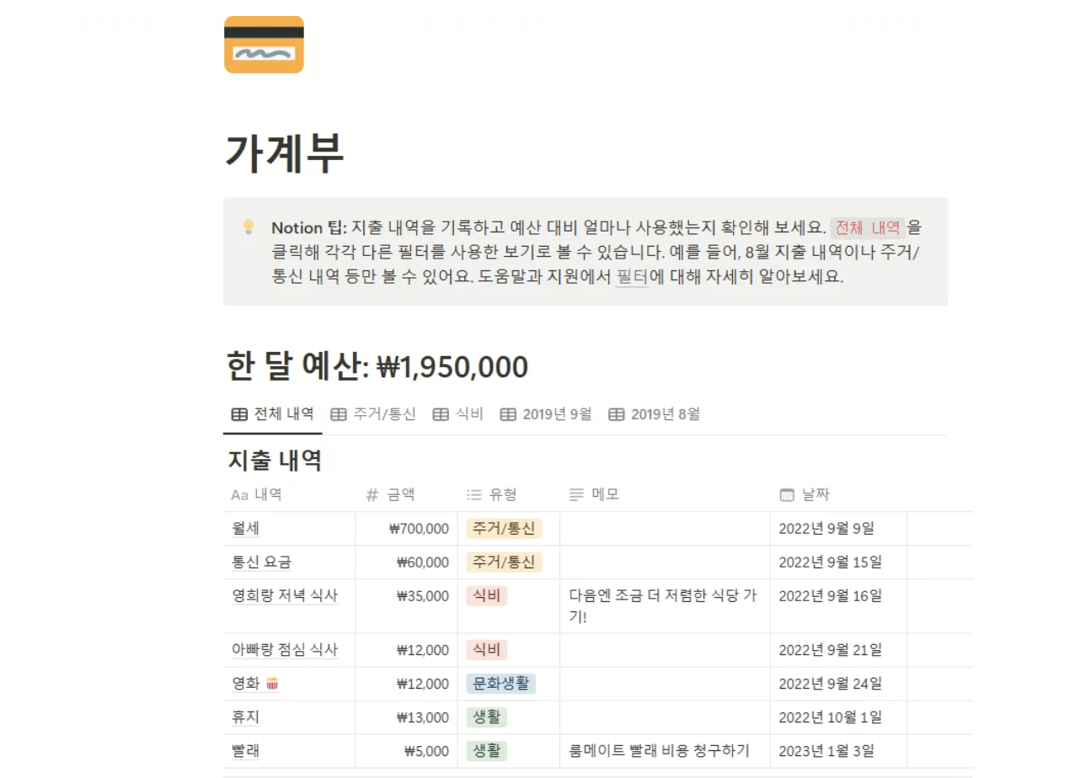Switch to the 2019년 8월 view tab
Viewport: 1091px width, 778px height.
tap(655, 413)
